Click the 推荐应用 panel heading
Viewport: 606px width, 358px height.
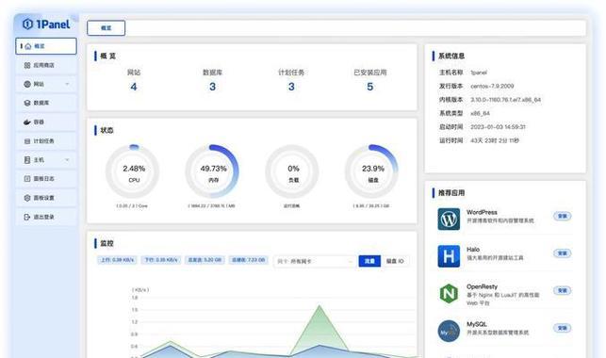(x=451, y=193)
